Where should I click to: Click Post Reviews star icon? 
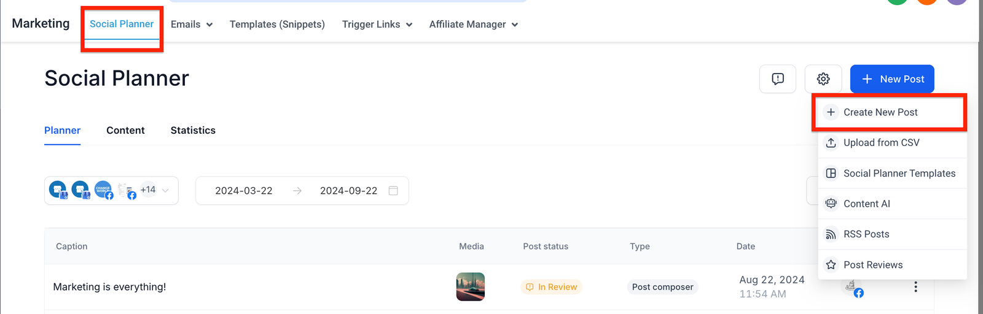[831, 265]
